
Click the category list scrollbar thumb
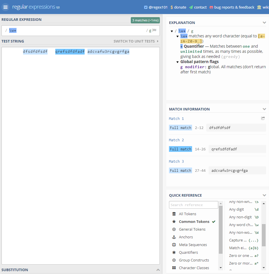pyautogui.click(x=221, y=229)
